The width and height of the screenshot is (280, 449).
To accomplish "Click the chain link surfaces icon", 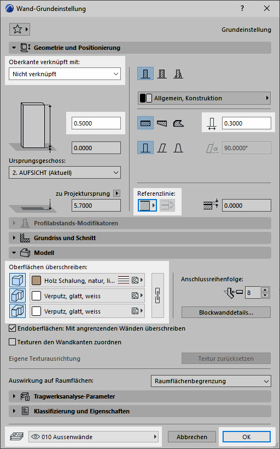I will point(157,295).
